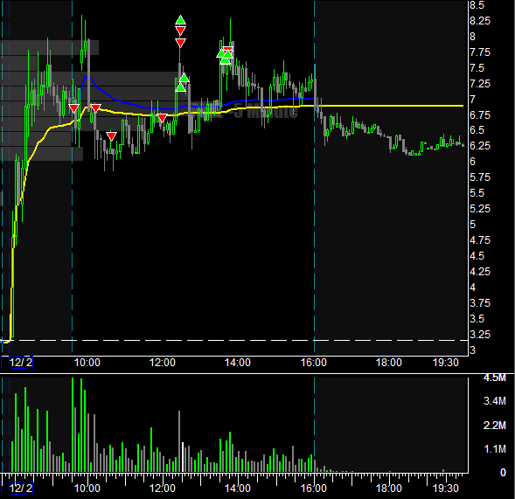Select the 18:00 label on price chart time axis
Image resolution: width=515 pixels, height=499 pixels.
(389, 363)
